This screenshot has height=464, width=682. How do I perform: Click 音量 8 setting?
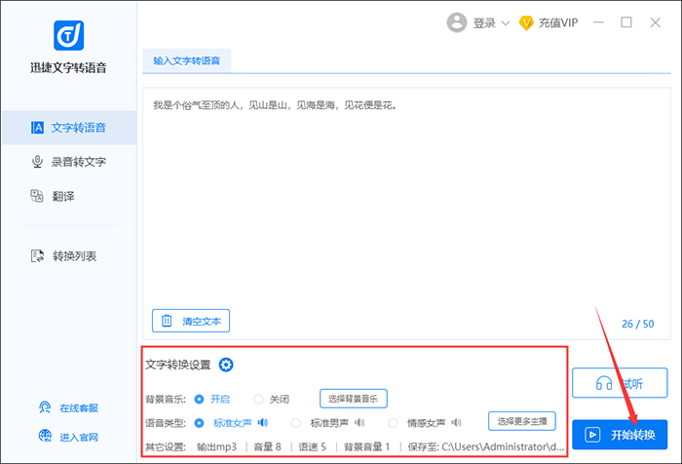pyautogui.click(x=268, y=447)
